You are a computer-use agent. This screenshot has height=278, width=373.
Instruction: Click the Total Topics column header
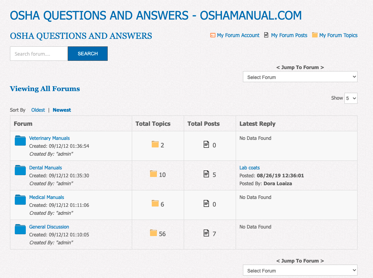(153, 124)
